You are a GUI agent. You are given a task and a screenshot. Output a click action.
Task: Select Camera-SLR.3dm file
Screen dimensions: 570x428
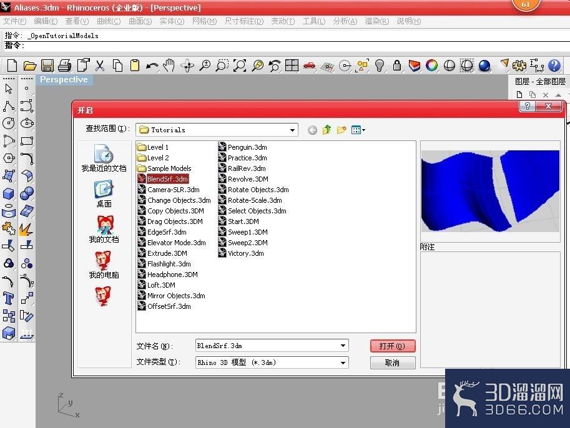169,190
